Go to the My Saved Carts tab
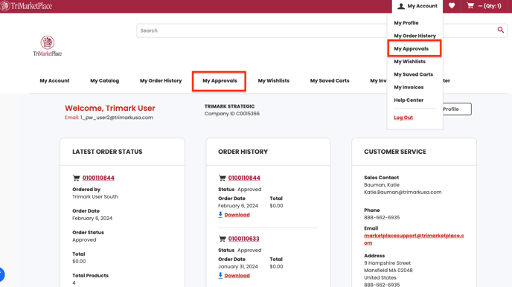This screenshot has width=512, height=287. pyautogui.click(x=330, y=80)
